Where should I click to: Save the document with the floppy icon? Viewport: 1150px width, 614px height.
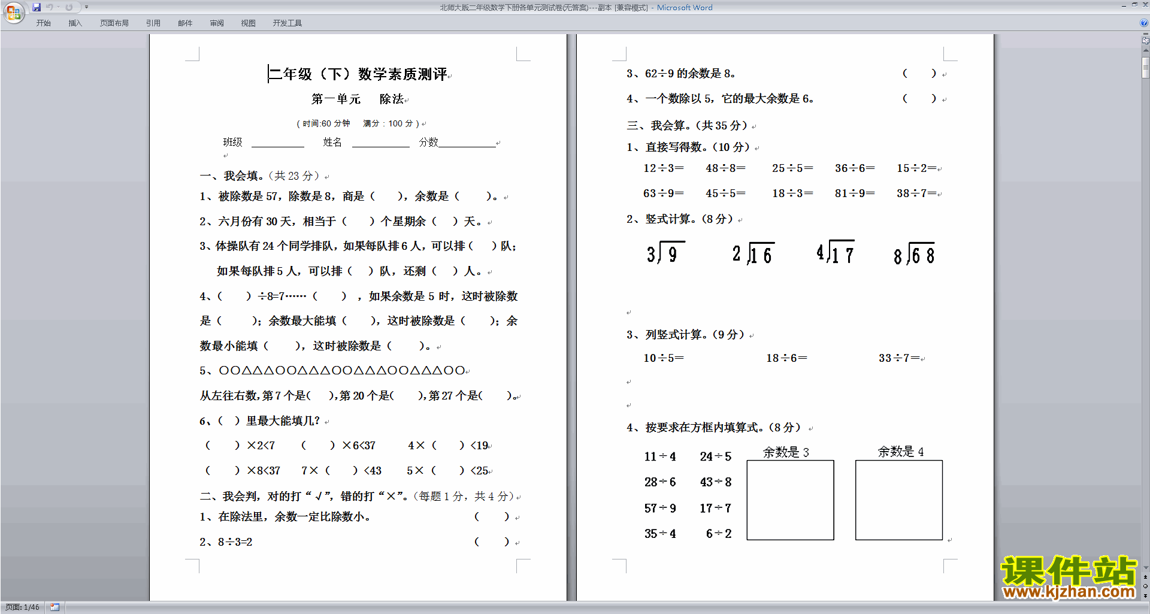37,7
